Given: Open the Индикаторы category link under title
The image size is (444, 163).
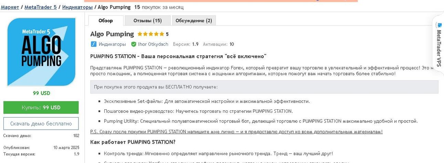Looking at the screenshot, I should (x=112, y=44).
